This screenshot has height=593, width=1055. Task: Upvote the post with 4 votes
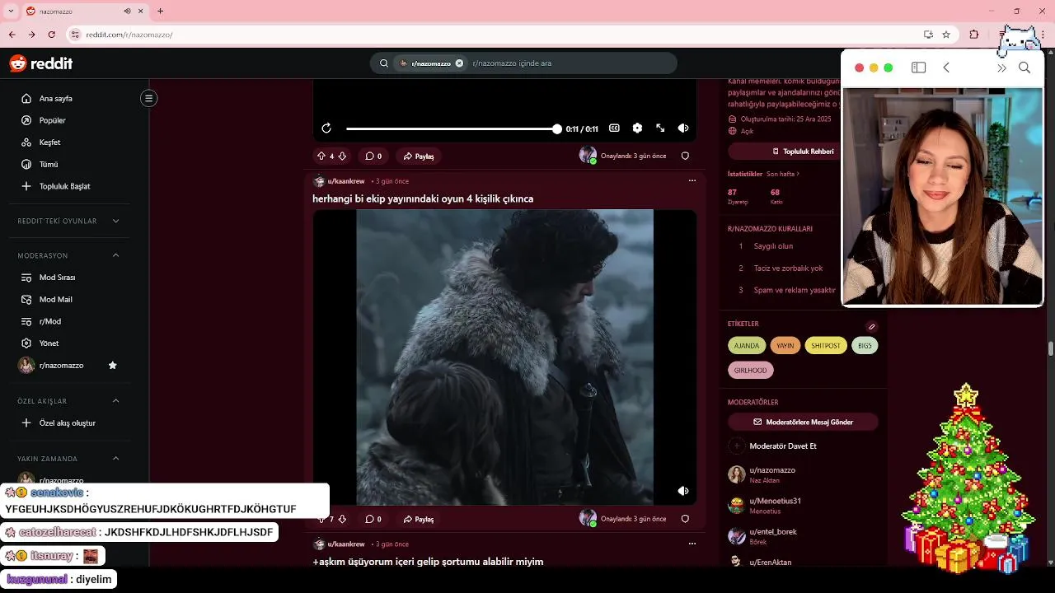(321, 156)
